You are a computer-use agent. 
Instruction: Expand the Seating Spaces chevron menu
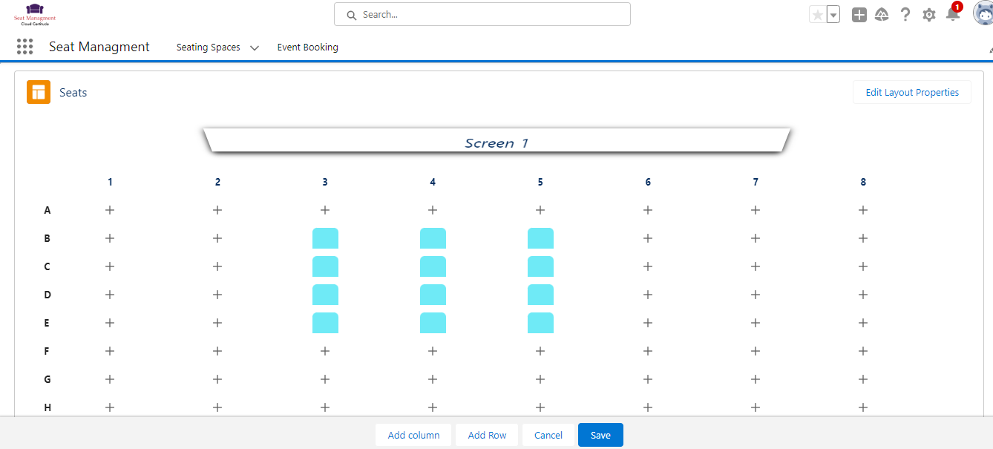tap(255, 47)
